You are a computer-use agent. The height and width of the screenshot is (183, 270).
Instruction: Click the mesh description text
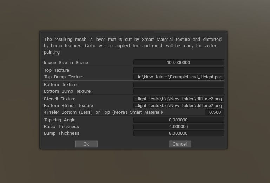133,46
